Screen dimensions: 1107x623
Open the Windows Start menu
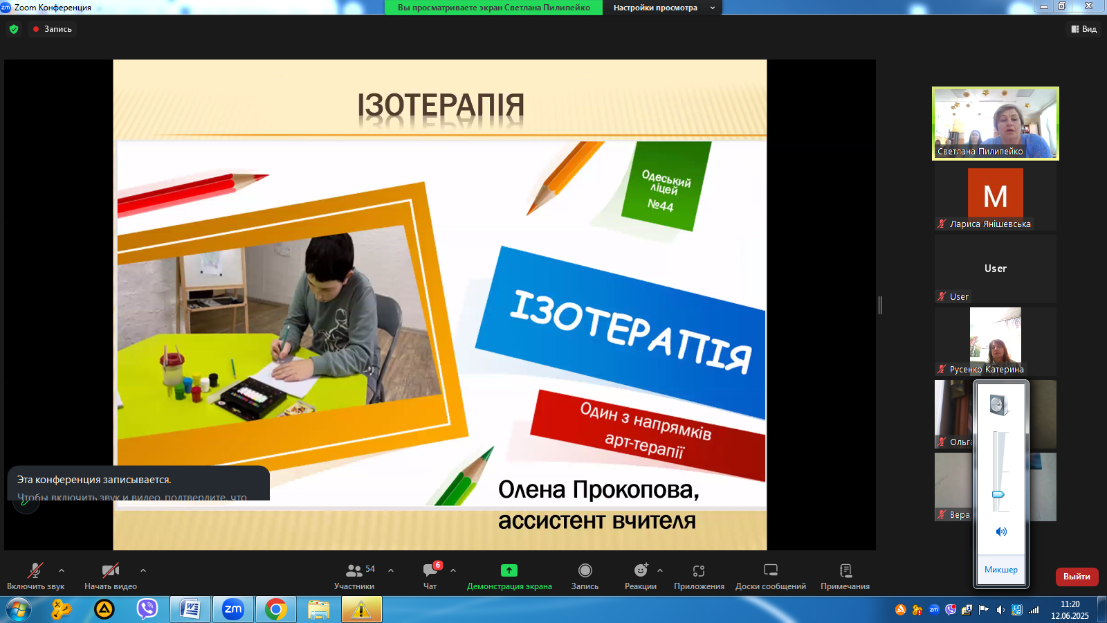(x=19, y=610)
